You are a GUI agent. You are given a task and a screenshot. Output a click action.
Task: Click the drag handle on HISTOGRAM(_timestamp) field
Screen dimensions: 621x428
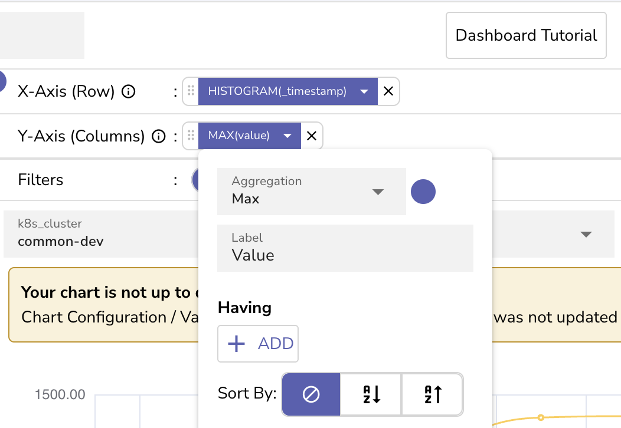(190, 91)
